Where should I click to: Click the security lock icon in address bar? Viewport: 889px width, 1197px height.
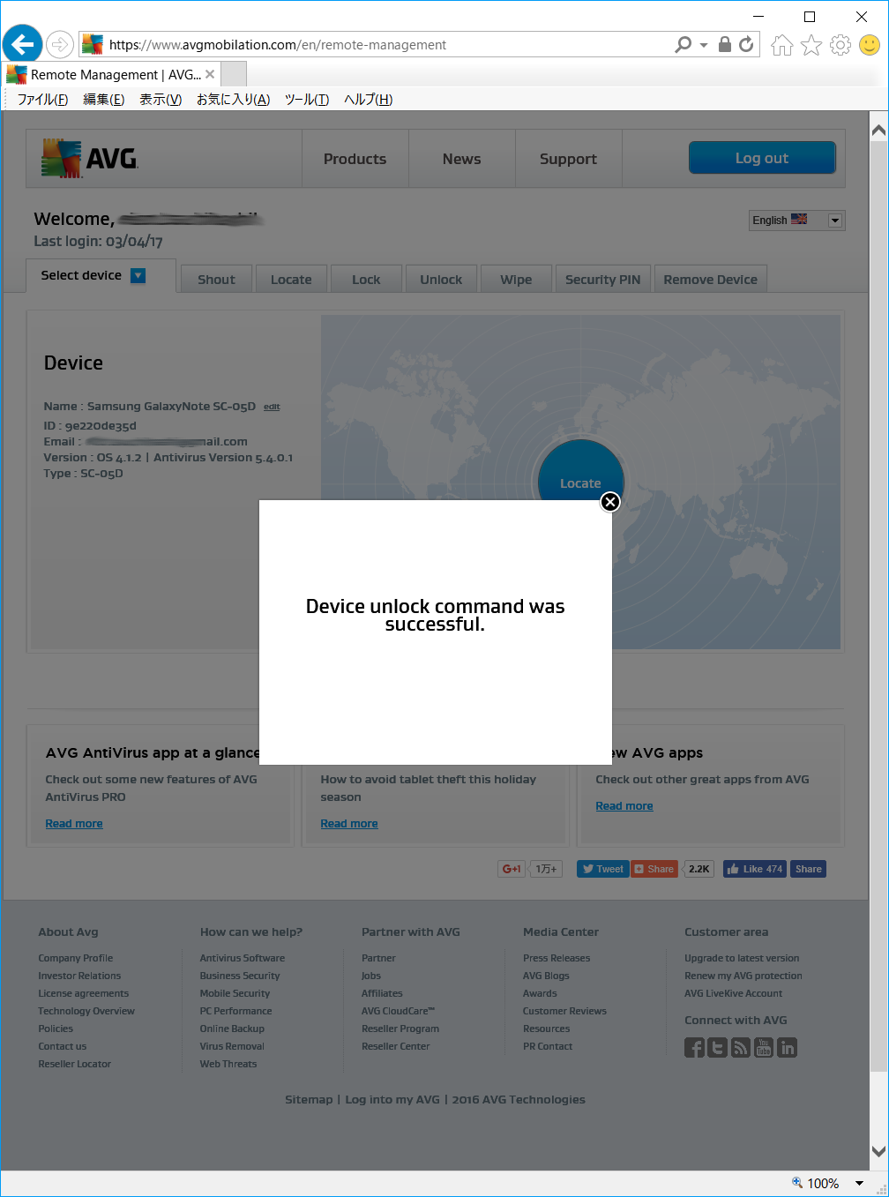(x=724, y=44)
